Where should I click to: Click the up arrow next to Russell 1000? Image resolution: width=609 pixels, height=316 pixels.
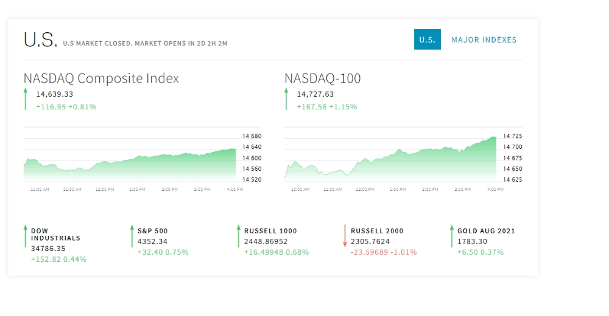tap(239, 236)
